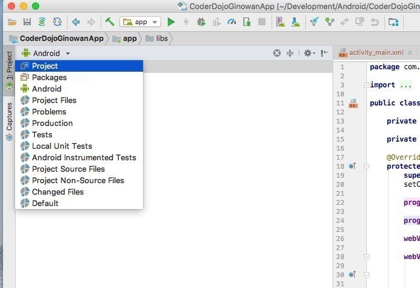Click the Revert undo arrow icon
This screenshot has height=288, width=420.
coord(375,22)
